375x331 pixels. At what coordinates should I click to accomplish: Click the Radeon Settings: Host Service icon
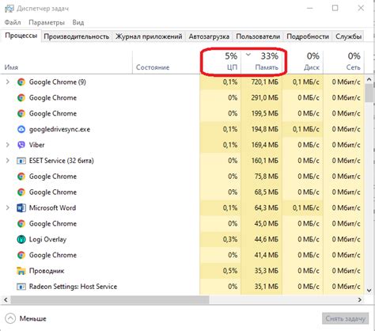[21, 287]
